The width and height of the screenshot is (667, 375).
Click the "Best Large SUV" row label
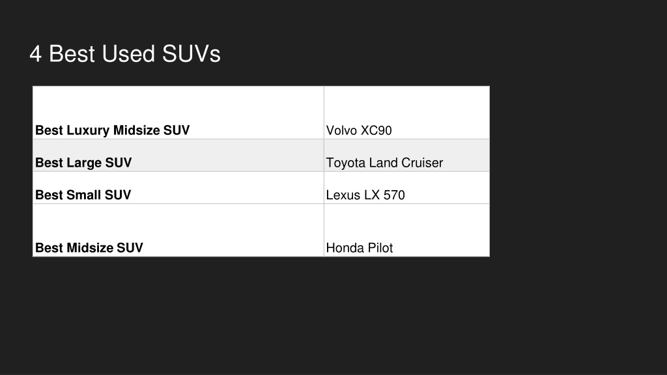tap(83, 162)
